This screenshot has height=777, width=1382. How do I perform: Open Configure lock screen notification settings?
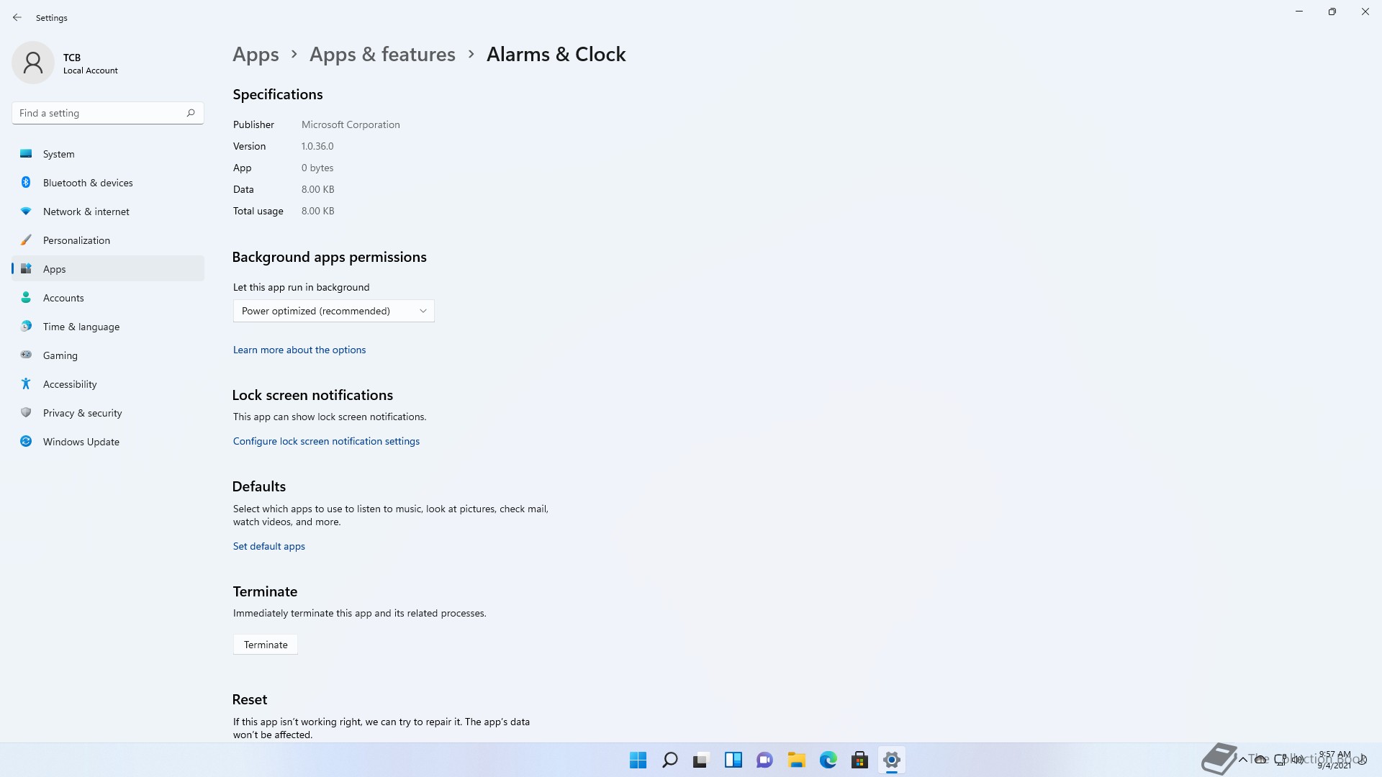[326, 441]
